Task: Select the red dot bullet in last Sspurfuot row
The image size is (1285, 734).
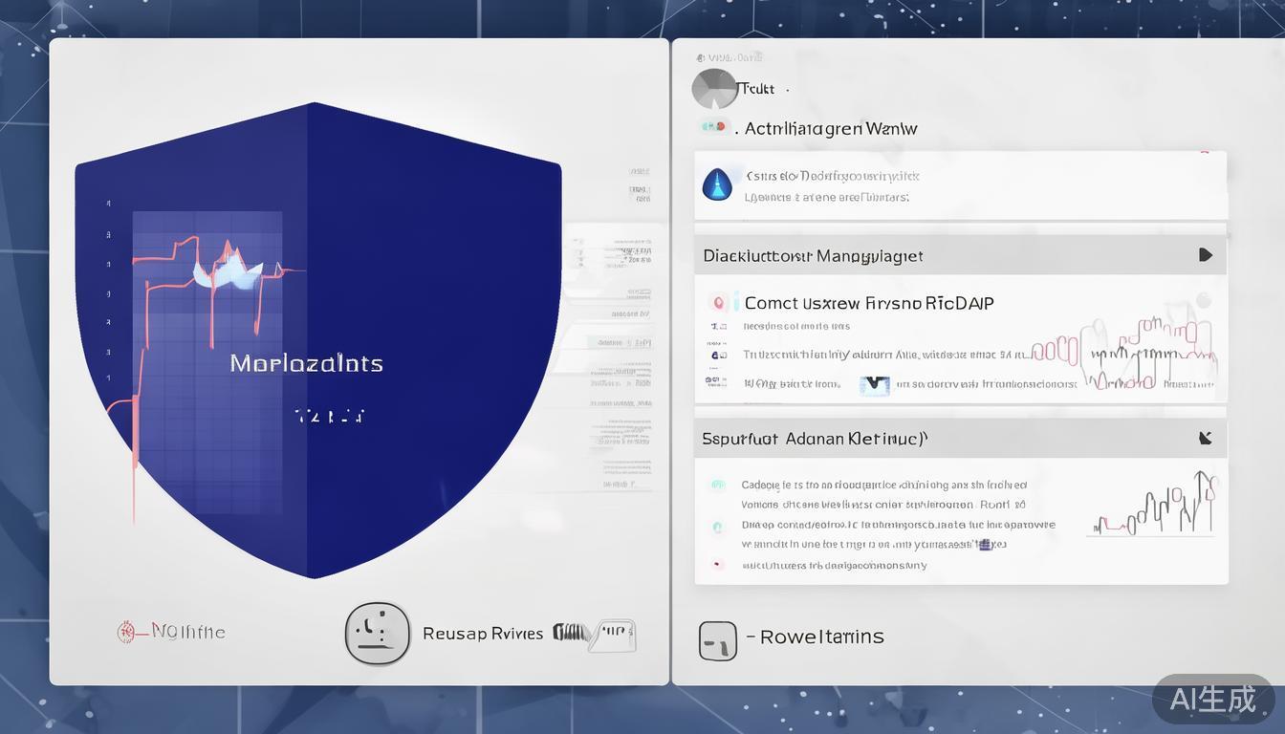Action: click(x=717, y=565)
